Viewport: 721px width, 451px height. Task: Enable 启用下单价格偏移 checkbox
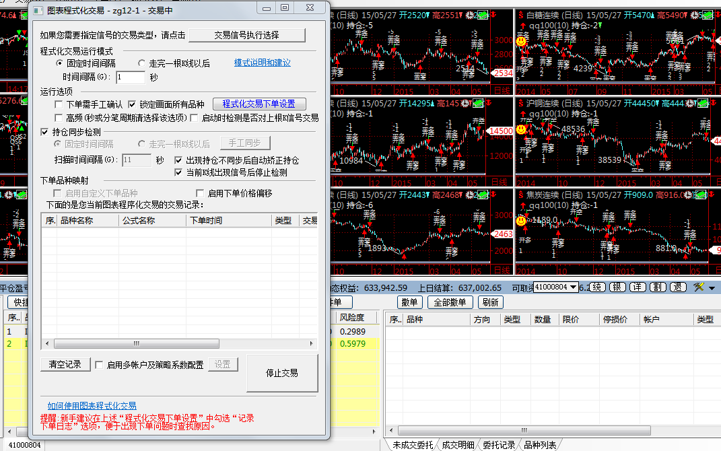coord(200,193)
